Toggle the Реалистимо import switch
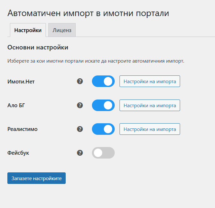215x208 pixels. 103,129
